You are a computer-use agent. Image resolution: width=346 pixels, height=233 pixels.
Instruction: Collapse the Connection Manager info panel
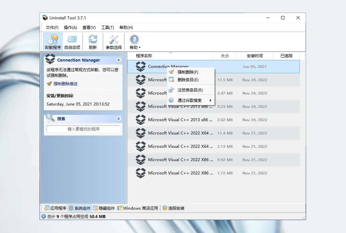coord(118,60)
